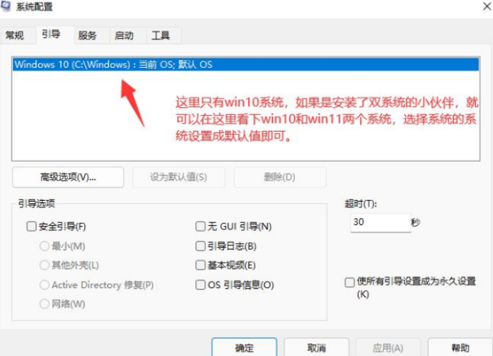Screen dimensions: 493x356
Task: Click the System Configuration title bar icon
Action: (x=6, y=6)
